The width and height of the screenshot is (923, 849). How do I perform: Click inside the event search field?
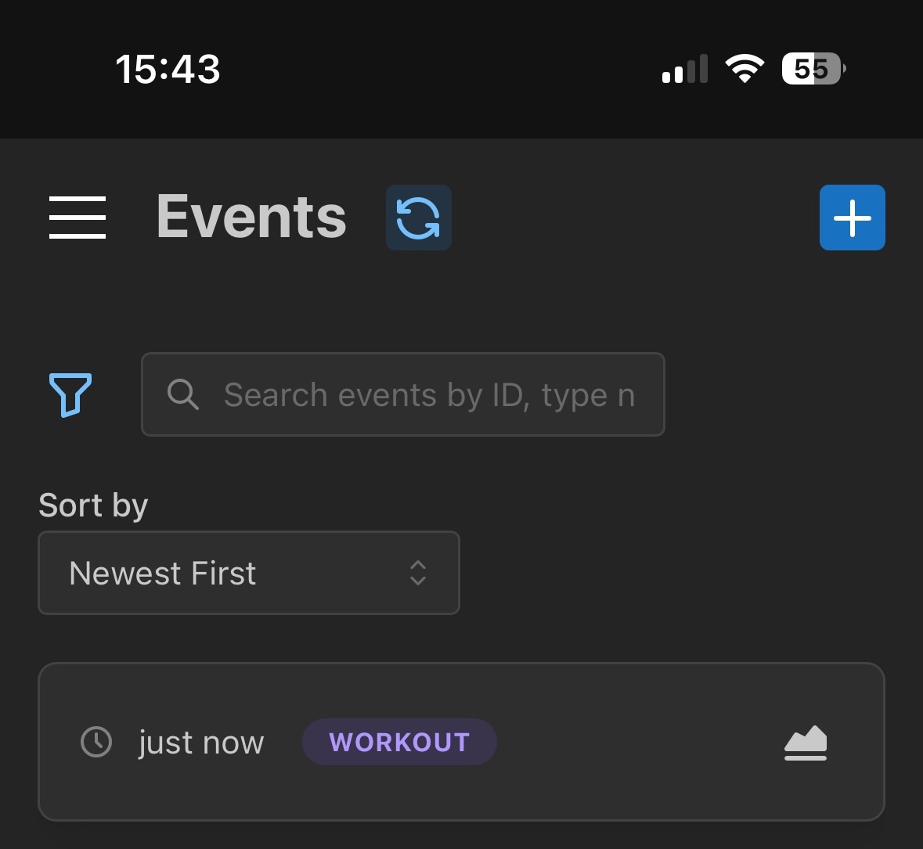[x=431, y=394]
